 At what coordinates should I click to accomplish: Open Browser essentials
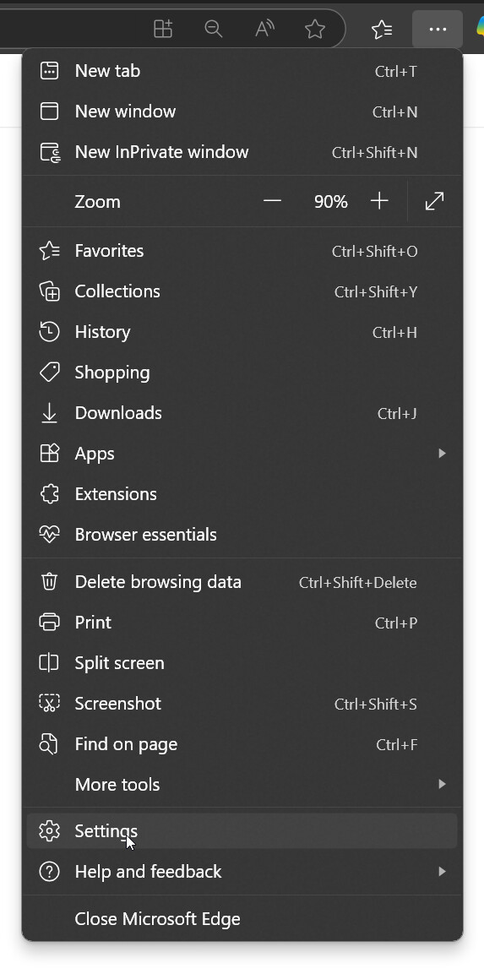pyautogui.click(x=242, y=534)
